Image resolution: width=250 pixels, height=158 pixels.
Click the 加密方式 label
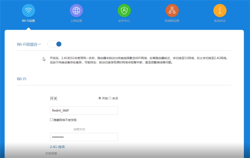[79, 129]
